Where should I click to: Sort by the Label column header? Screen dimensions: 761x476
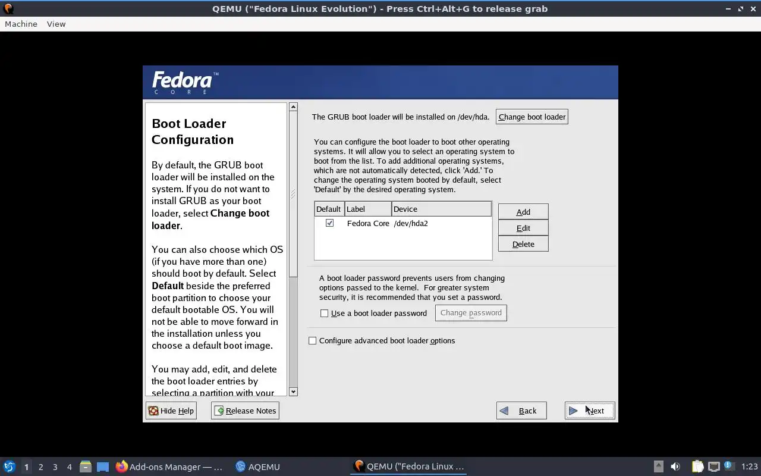tap(368, 209)
